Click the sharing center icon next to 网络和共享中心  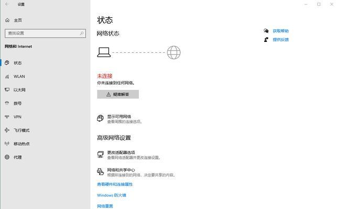pyautogui.click(x=100, y=172)
